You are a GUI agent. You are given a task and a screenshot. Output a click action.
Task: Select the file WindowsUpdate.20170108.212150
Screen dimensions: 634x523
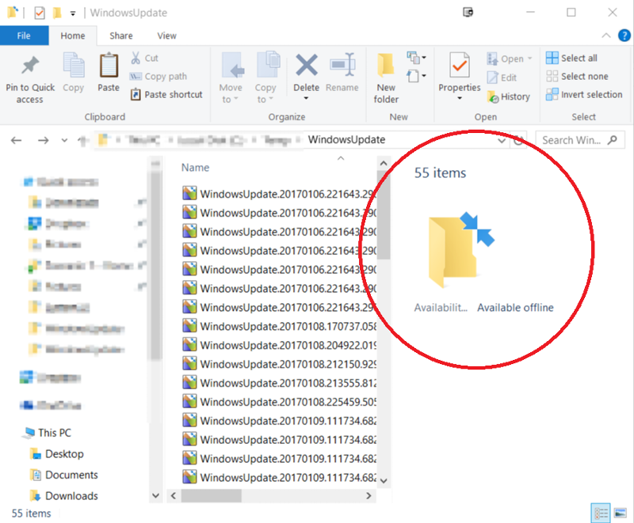click(x=279, y=364)
